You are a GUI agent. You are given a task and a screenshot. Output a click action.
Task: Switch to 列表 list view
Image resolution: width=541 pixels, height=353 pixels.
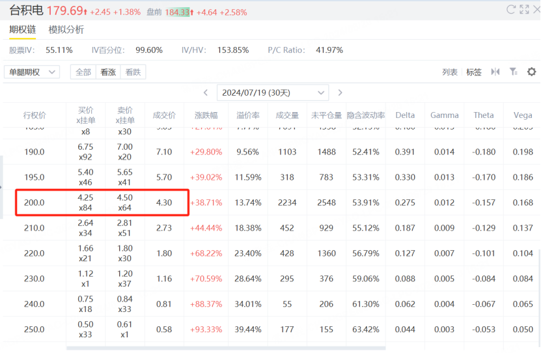pos(450,72)
